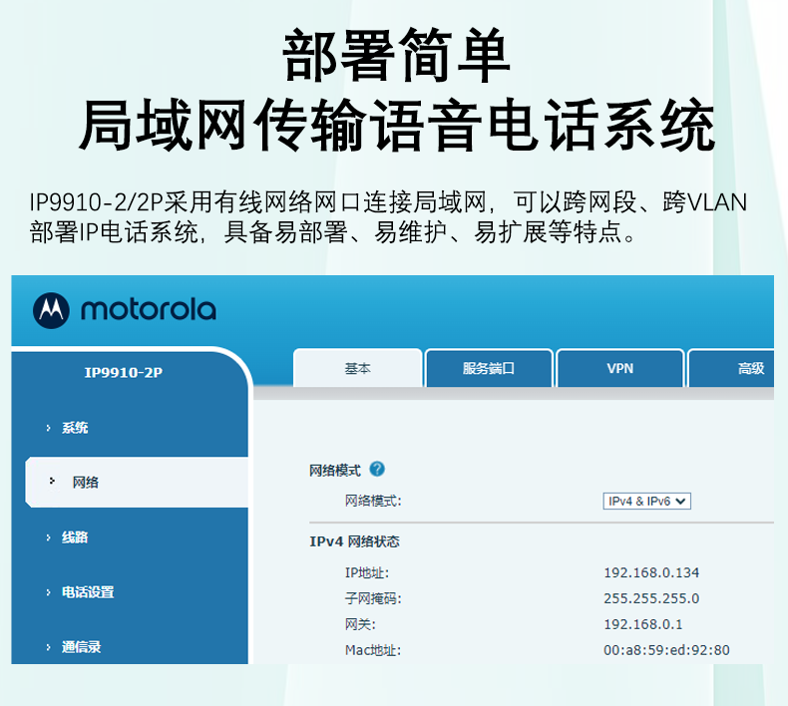Click the IP address value 192.168.0.134
This screenshot has width=788, height=706.
[x=651, y=572]
